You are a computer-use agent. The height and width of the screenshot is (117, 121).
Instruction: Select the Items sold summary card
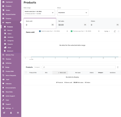[40, 23]
